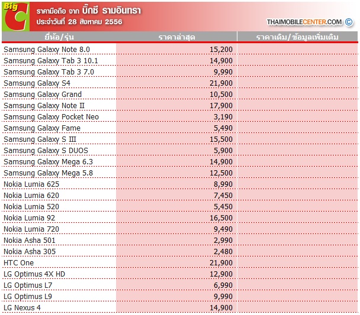The width and height of the screenshot is (360, 315).
Task: Click the price 21,900 for HTC One
Action: [221, 263]
